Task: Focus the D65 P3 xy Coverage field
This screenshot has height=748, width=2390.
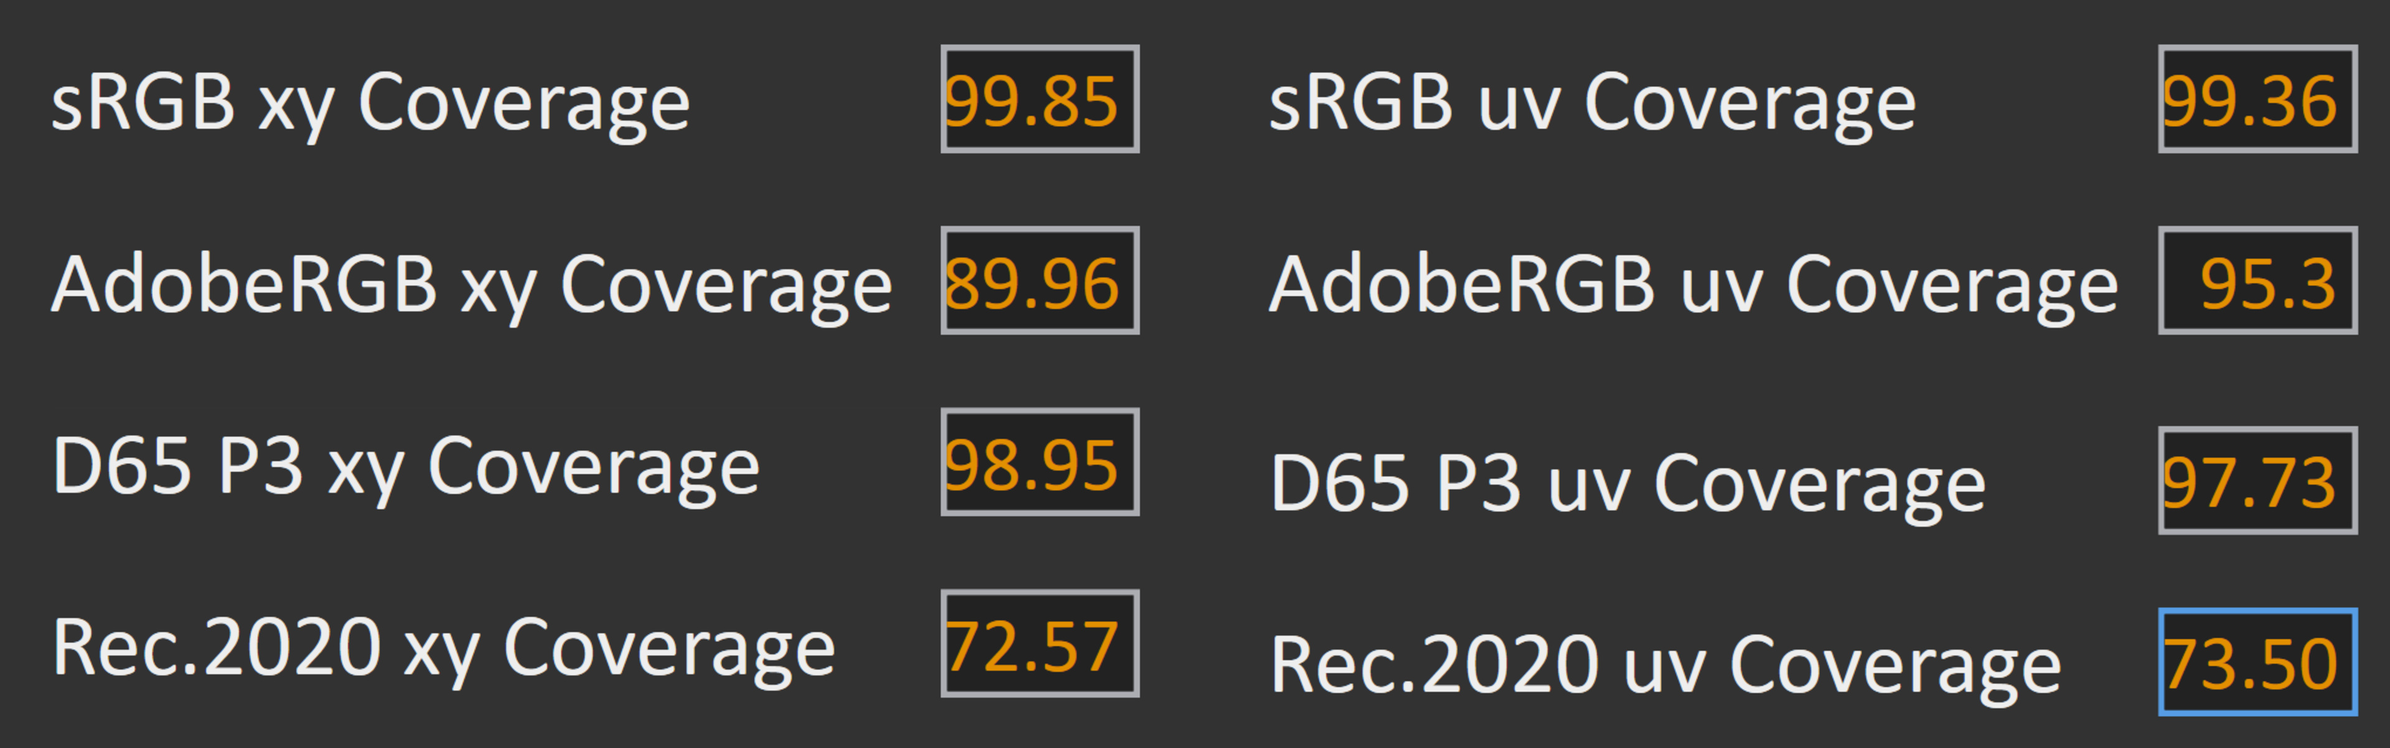Action: pos(1039,463)
